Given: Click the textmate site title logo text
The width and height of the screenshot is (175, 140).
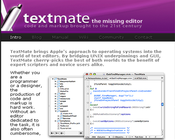Looking at the screenshot, I should coord(56,18).
